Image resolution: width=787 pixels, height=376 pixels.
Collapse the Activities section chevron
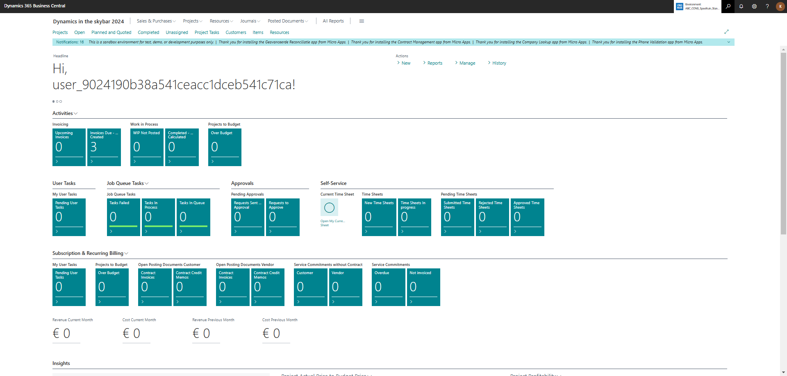(76, 114)
